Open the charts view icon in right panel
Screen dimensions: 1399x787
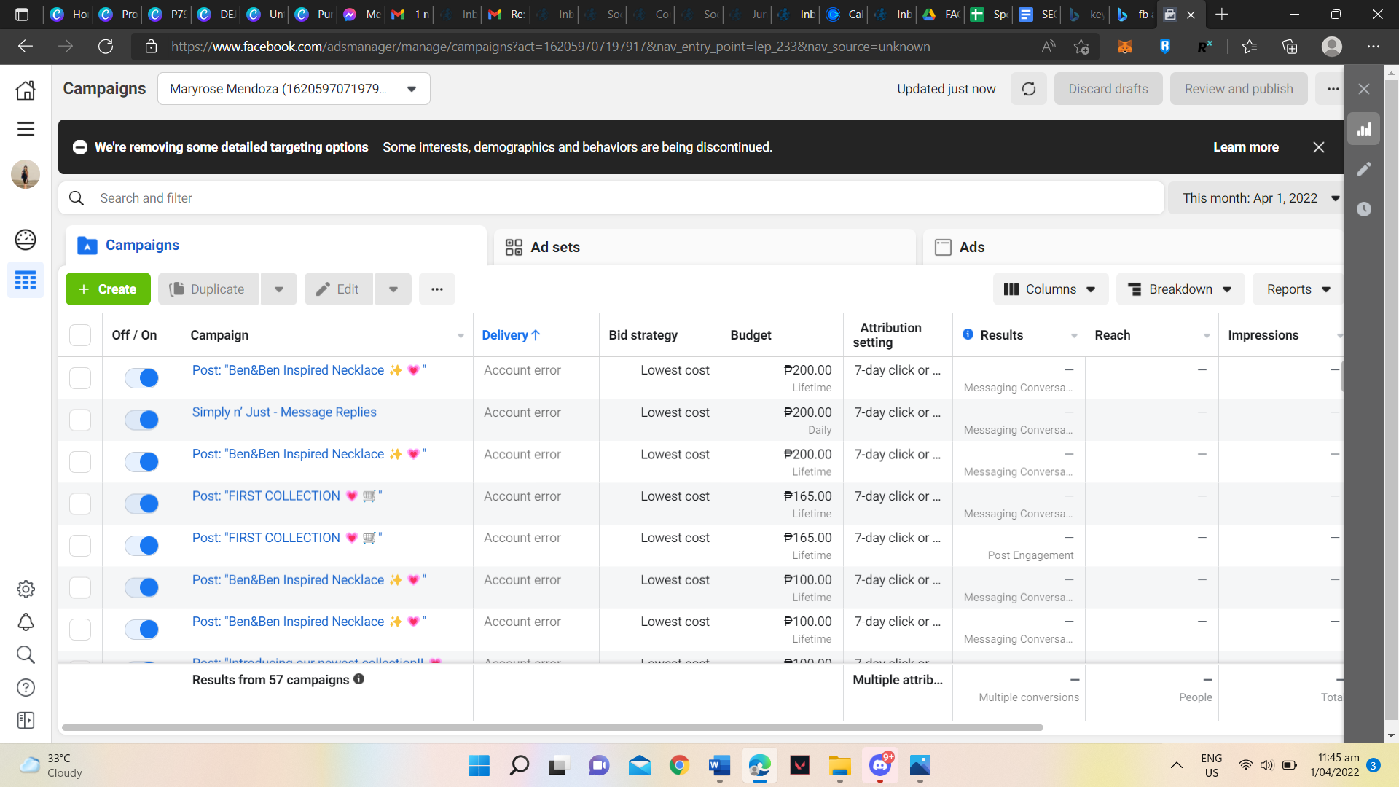1364,129
